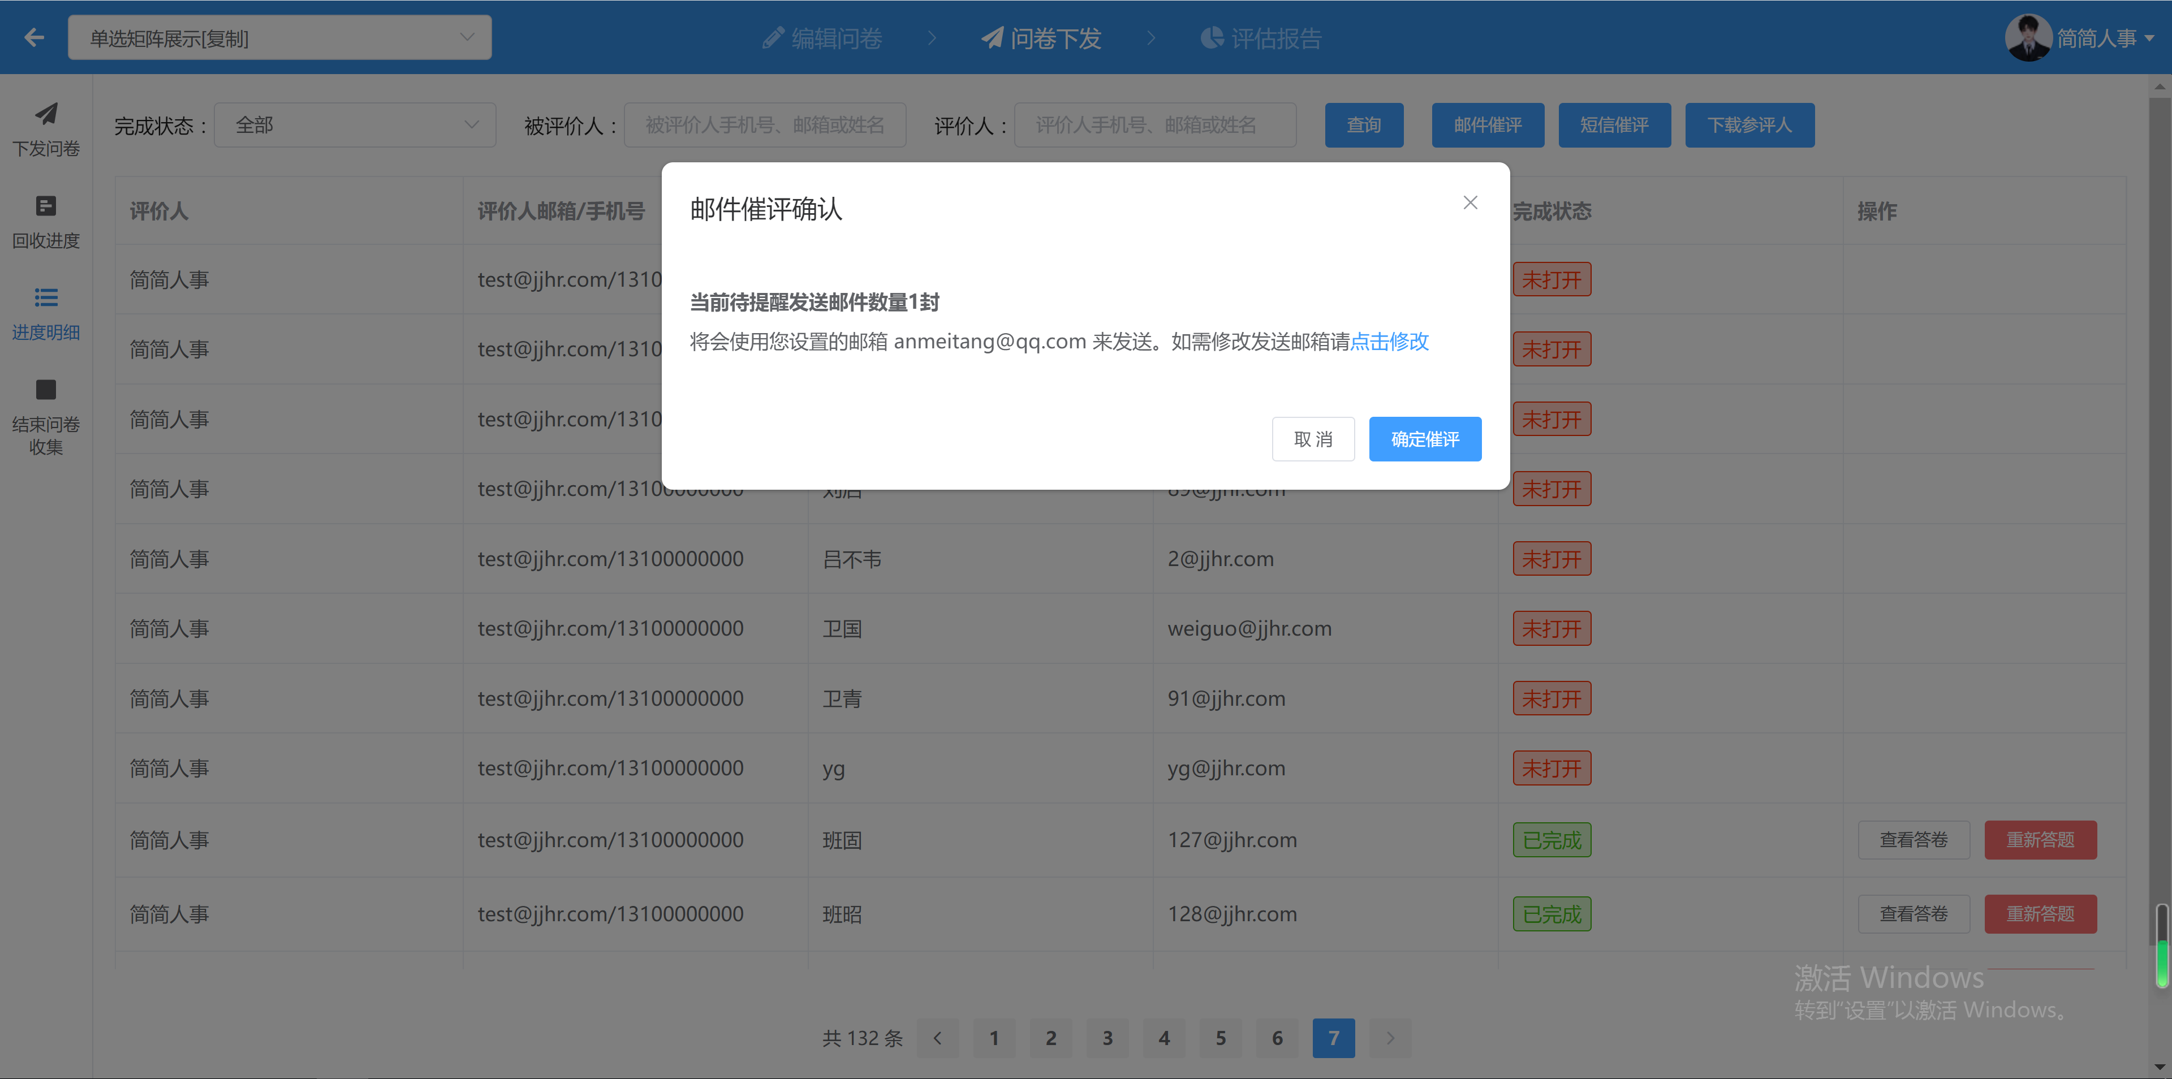Go to page 5

(1220, 1038)
